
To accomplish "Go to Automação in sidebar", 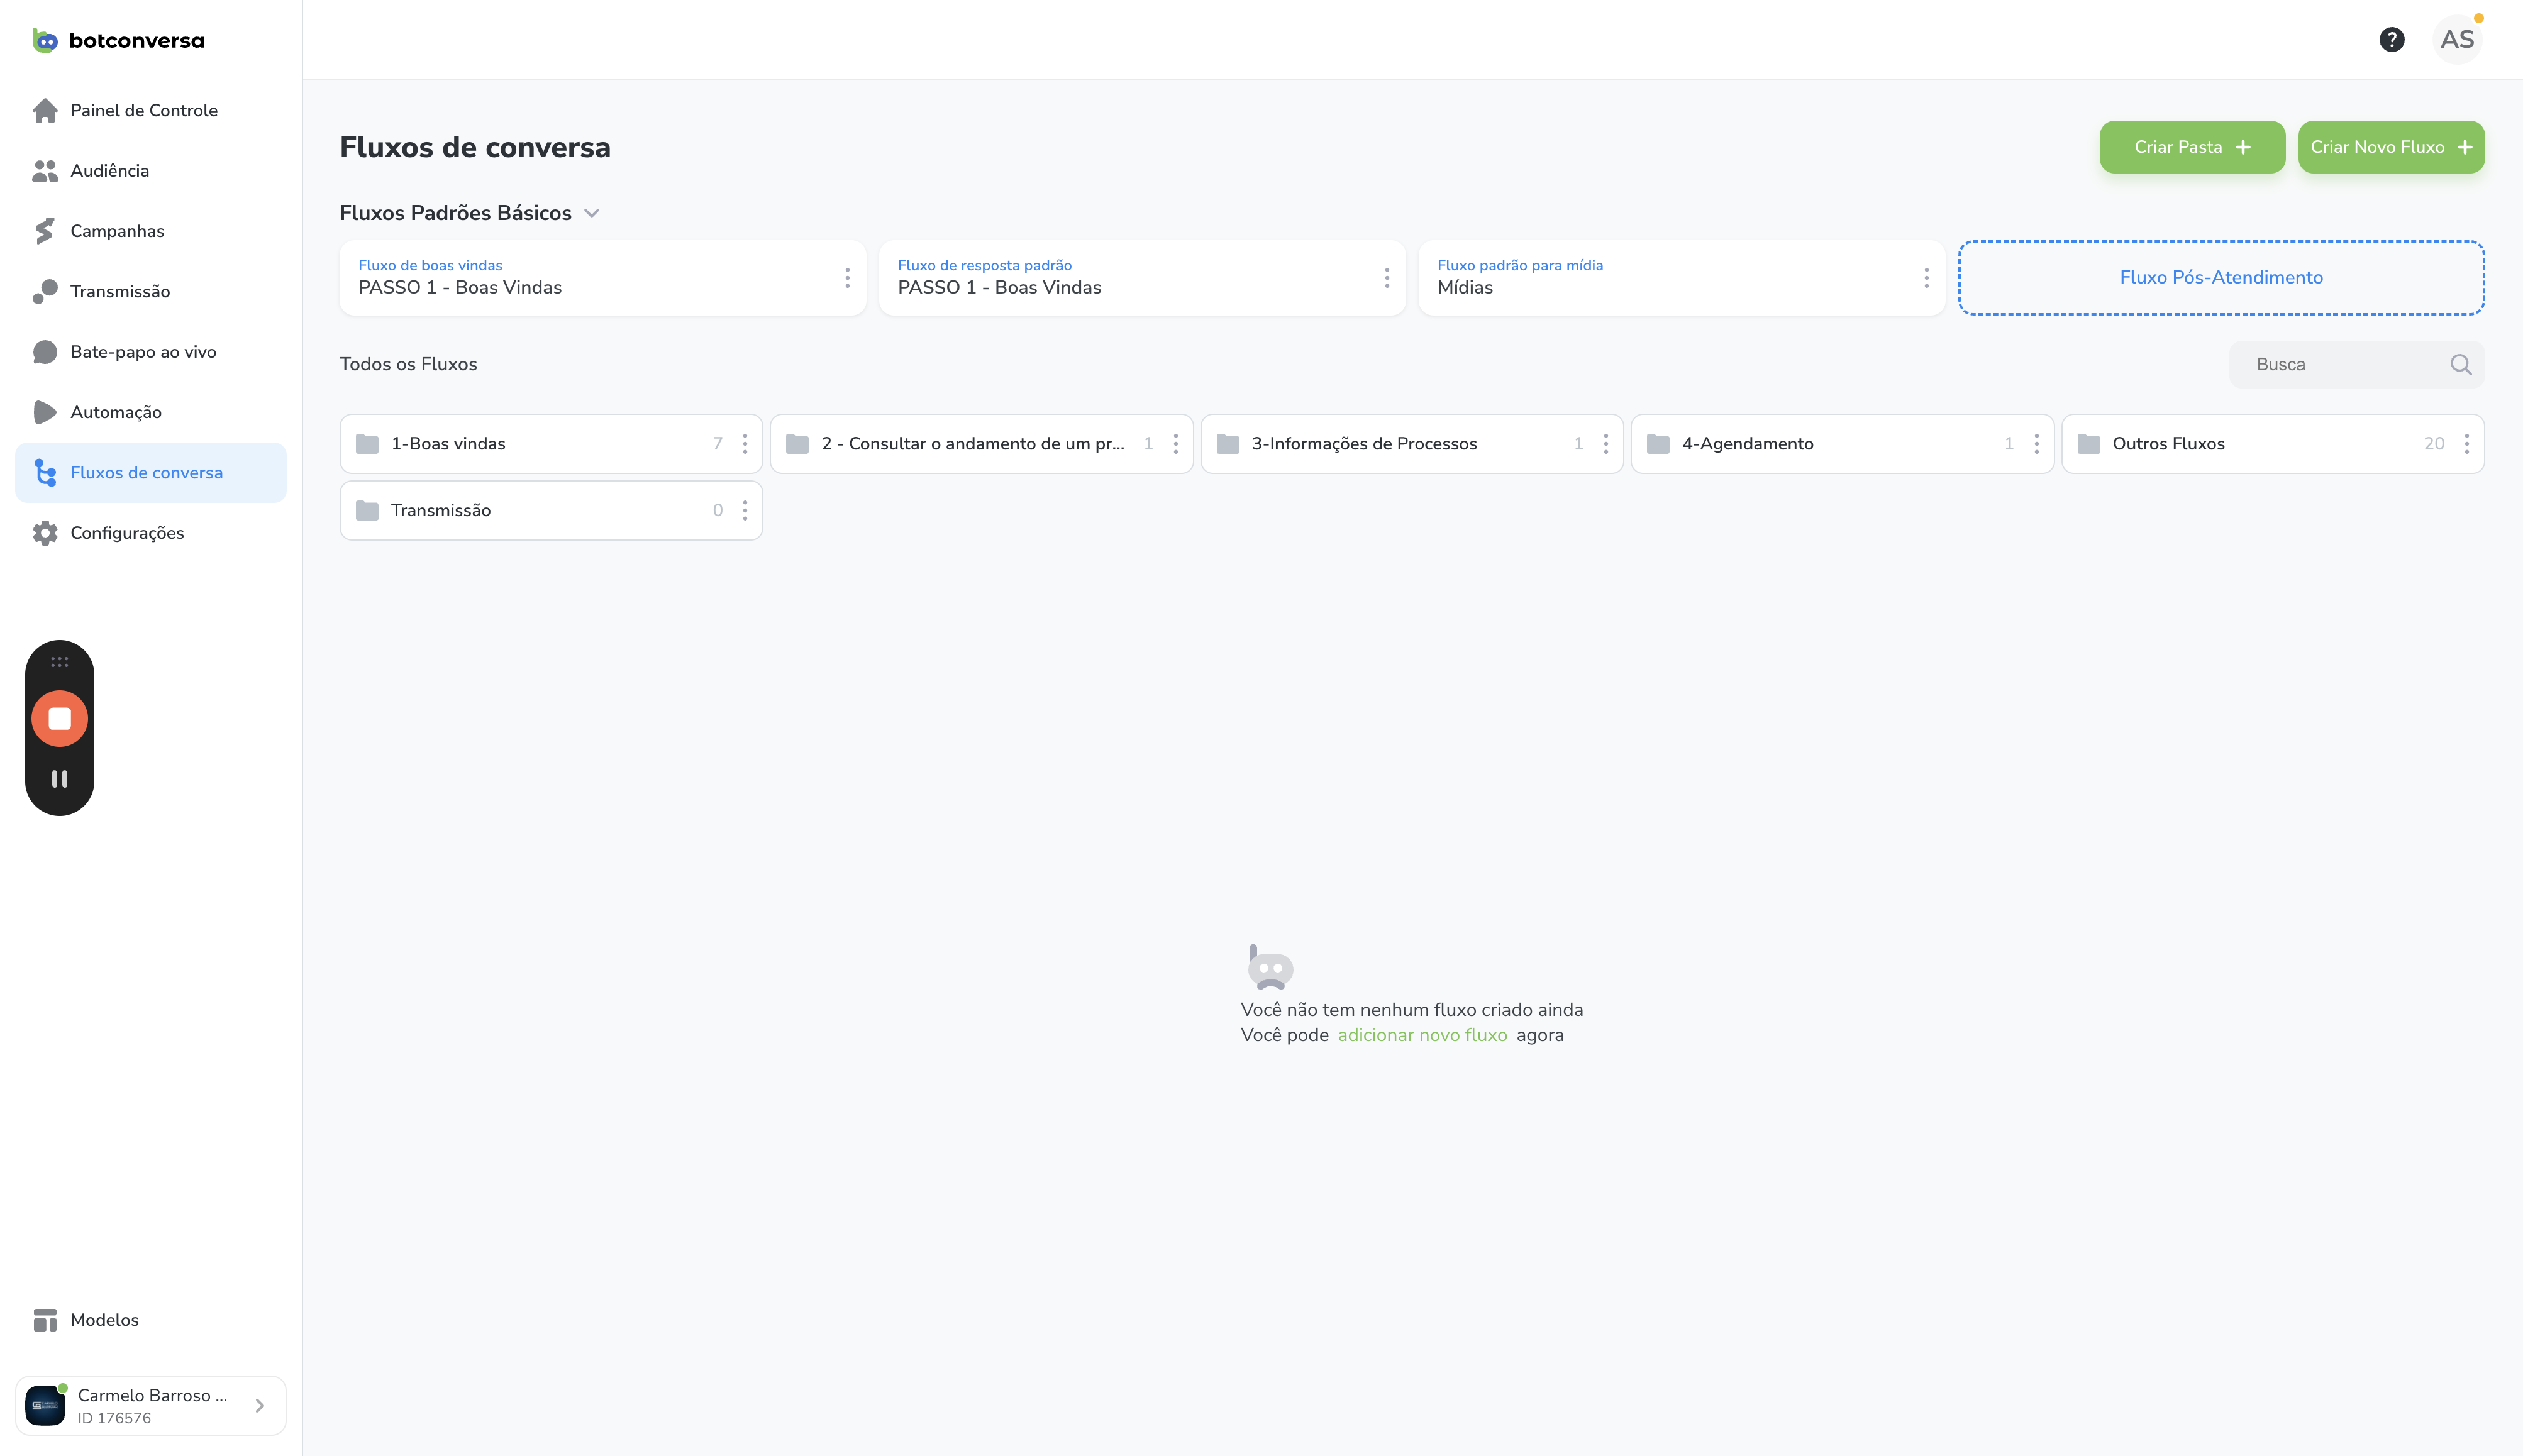I will tap(115, 412).
